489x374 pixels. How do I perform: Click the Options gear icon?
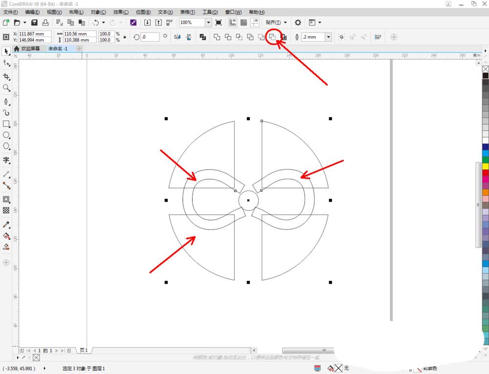(298, 22)
